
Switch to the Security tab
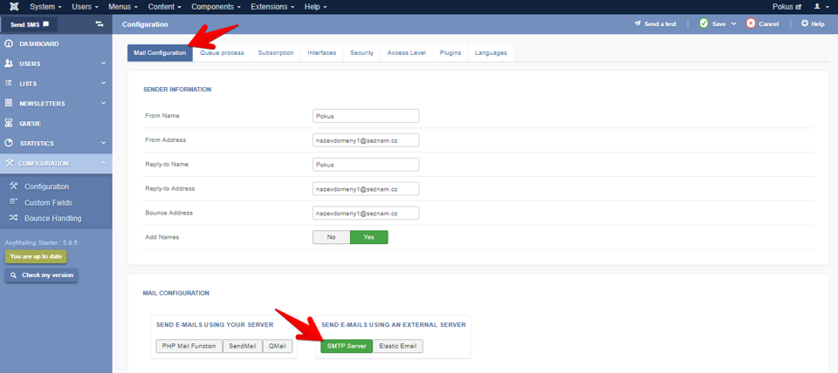tap(361, 53)
